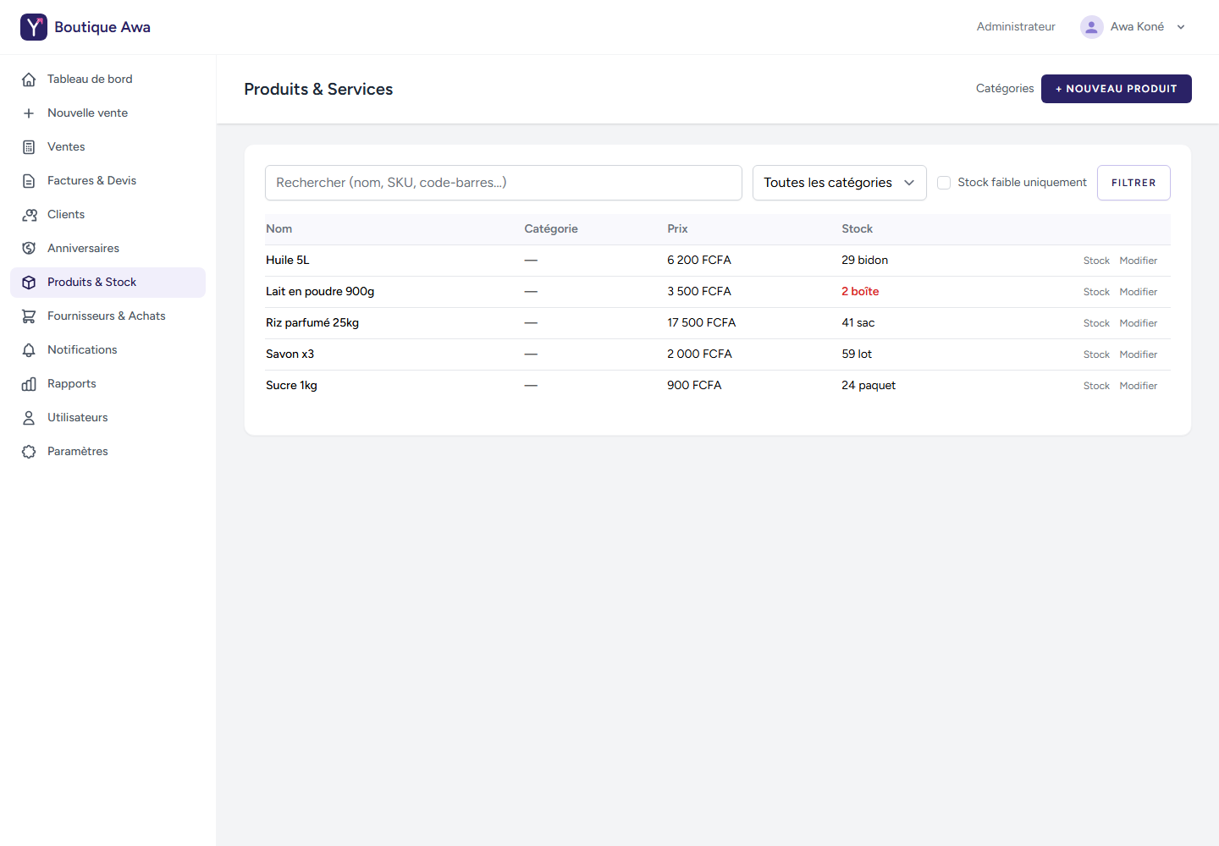This screenshot has height=846, width=1219.
Task: Click Stock link for Huile 5L
Action: 1096,261
